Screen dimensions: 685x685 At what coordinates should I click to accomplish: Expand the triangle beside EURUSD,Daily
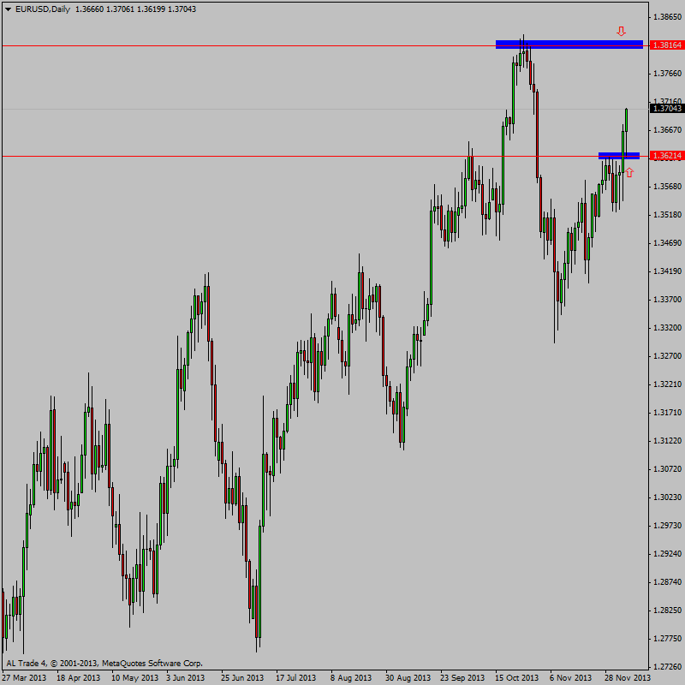point(7,9)
